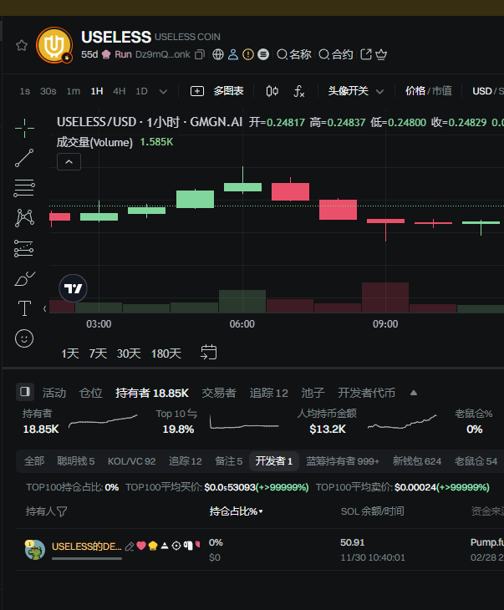Set chart range to 7天
This screenshot has width=504, height=610.
(98, 353)
